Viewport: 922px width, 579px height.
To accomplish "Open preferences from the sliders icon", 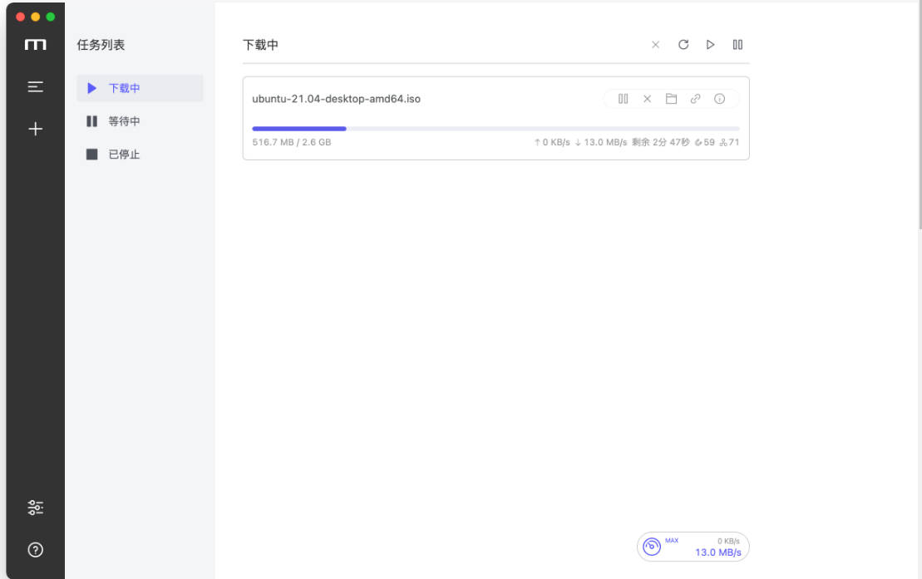I will (x=35, y=508).
